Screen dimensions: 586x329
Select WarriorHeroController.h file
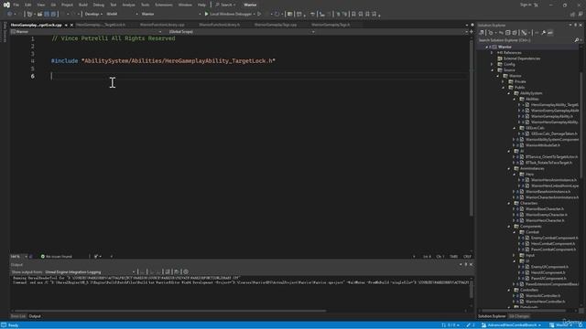pyautogui.click(x=546, y=302)
